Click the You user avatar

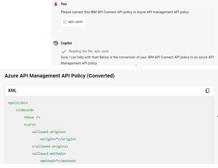coord(56,4)
